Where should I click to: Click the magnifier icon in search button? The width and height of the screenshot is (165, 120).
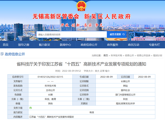click(x=123, y=34)
